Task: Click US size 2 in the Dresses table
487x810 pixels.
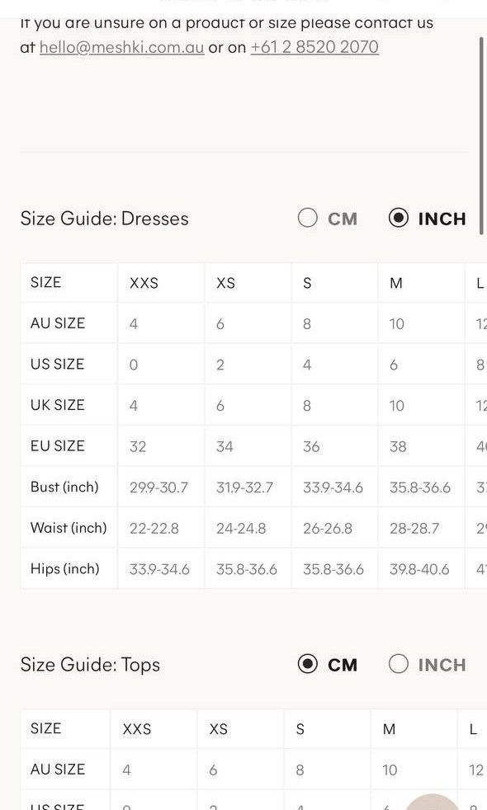Action: tap(220, 365)
